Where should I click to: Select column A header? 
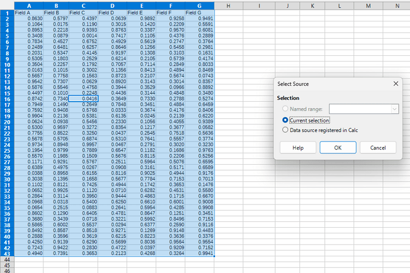click(x=29, y=6)
